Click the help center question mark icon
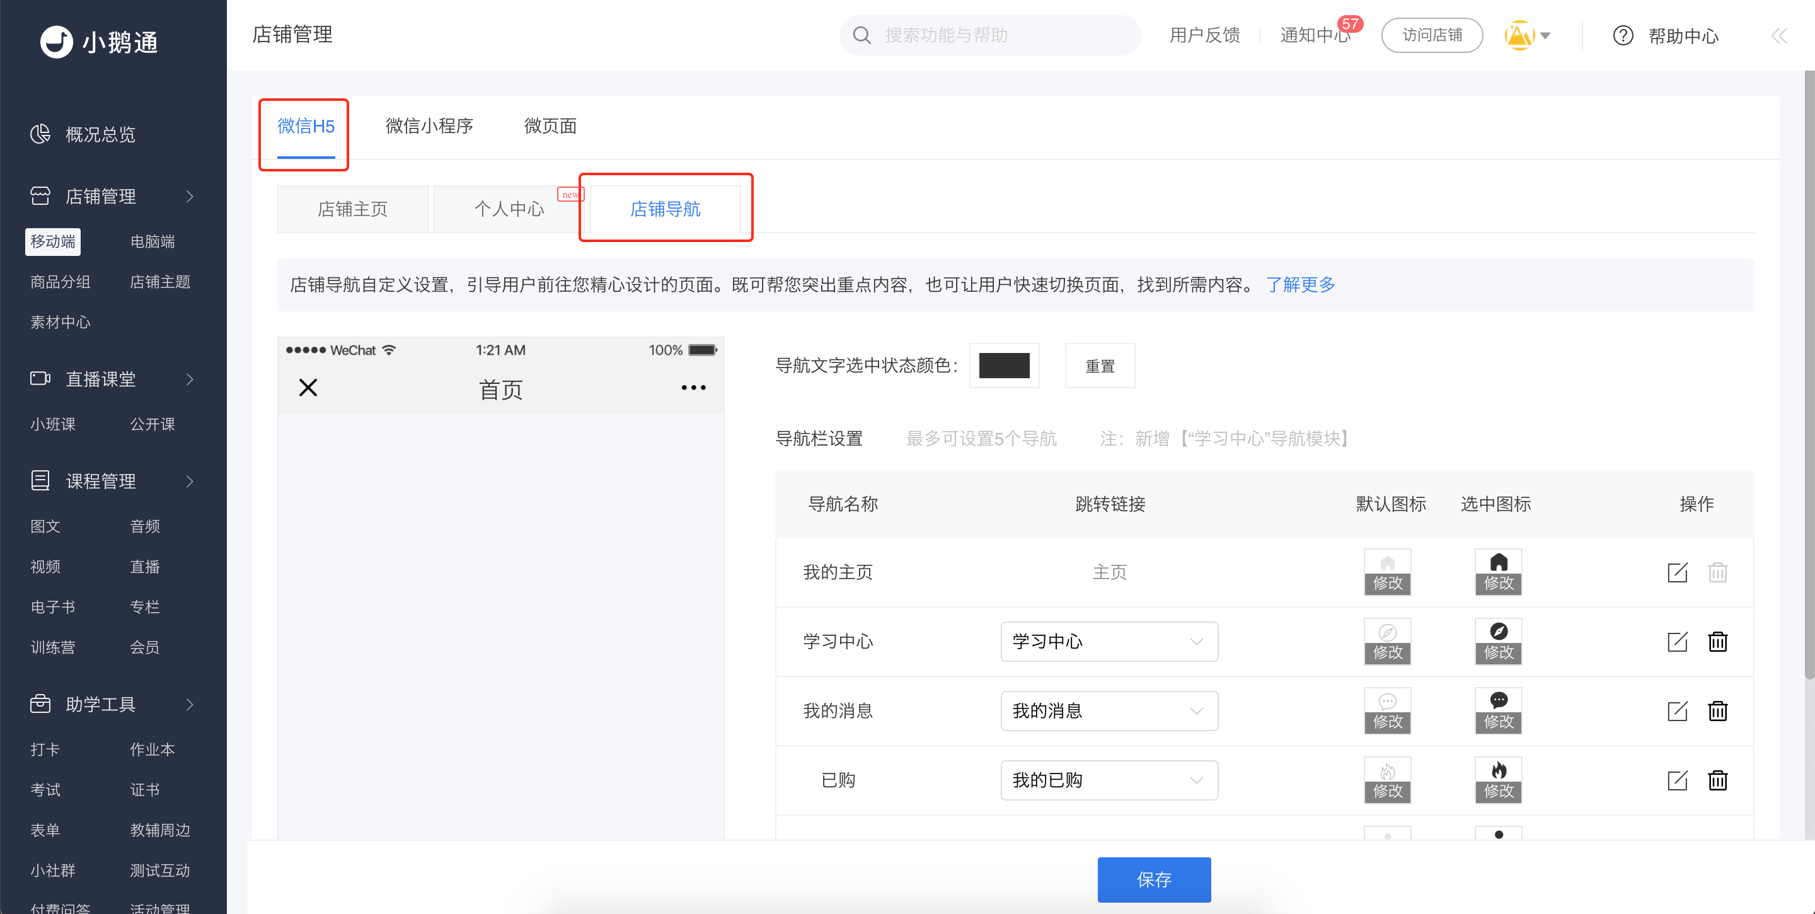The height and width of the screenshot is (914, 1815). (x=1623, y=35)
